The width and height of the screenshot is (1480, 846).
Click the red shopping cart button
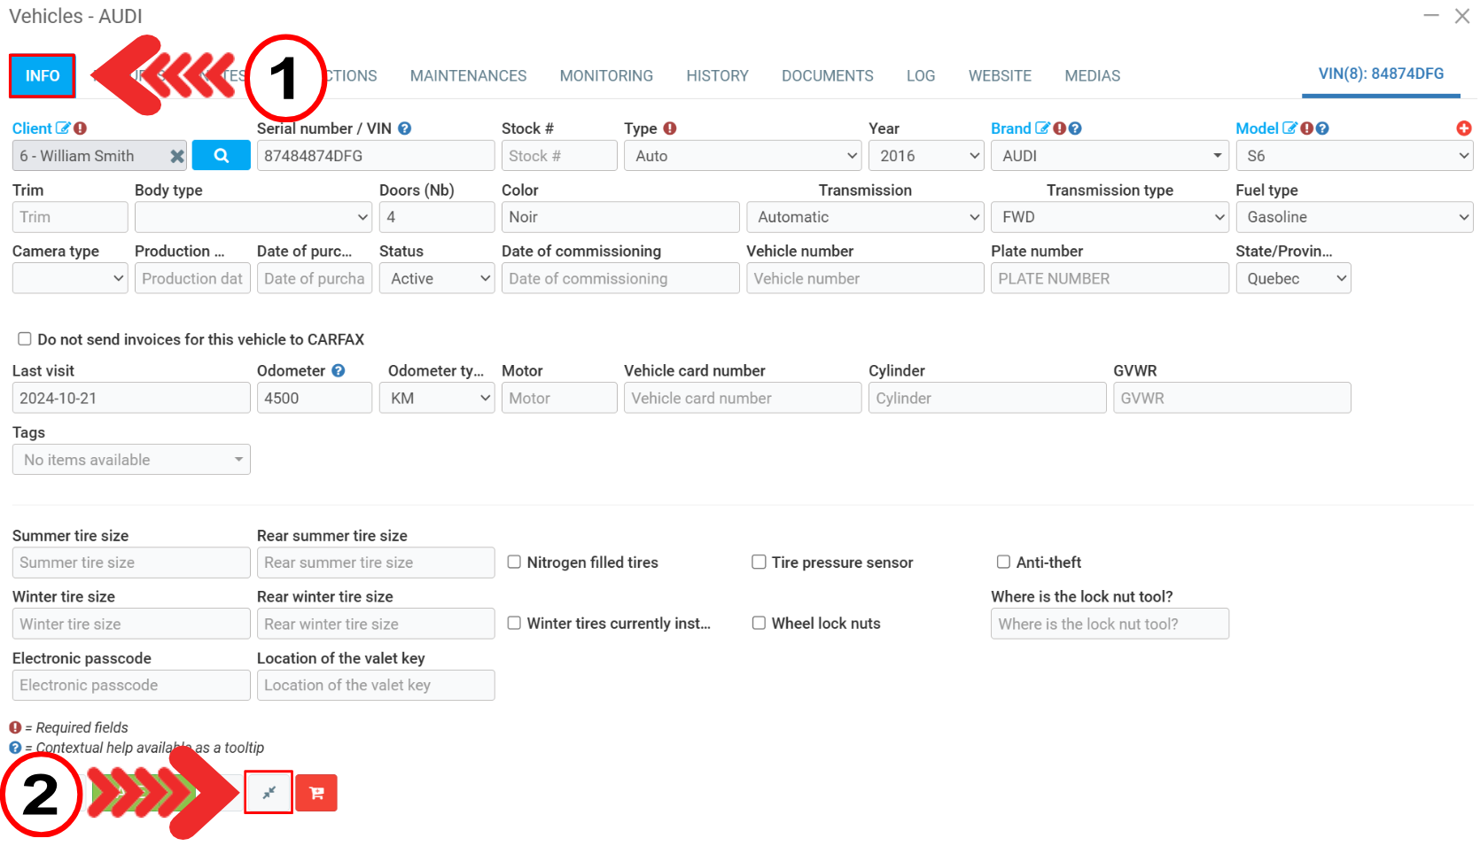point(316,793)
